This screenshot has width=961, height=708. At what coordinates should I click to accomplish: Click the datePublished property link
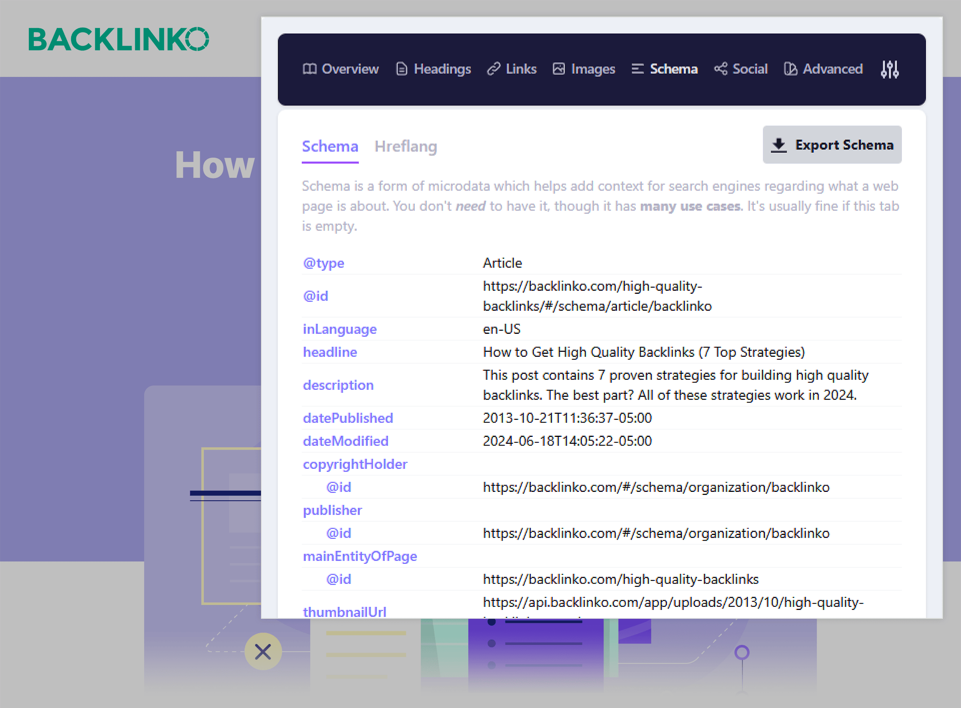point(348,418)
